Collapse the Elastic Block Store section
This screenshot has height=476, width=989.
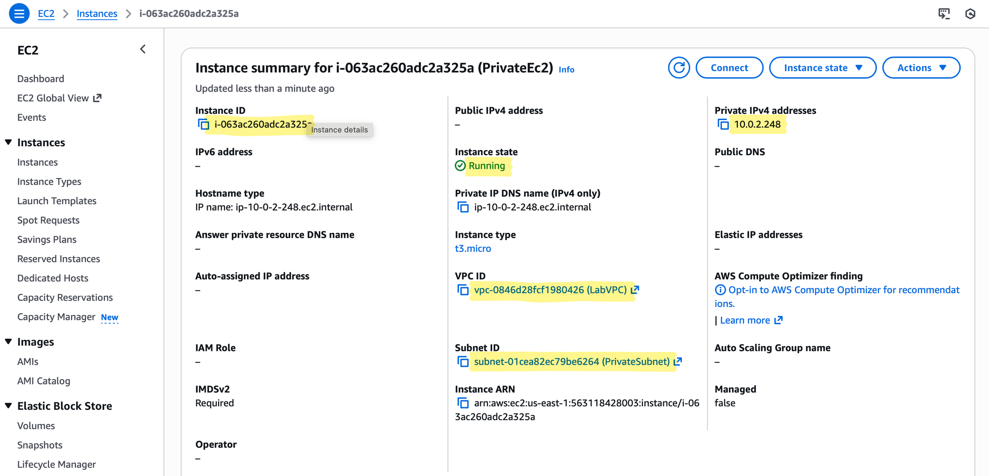(x=8, y=406)
